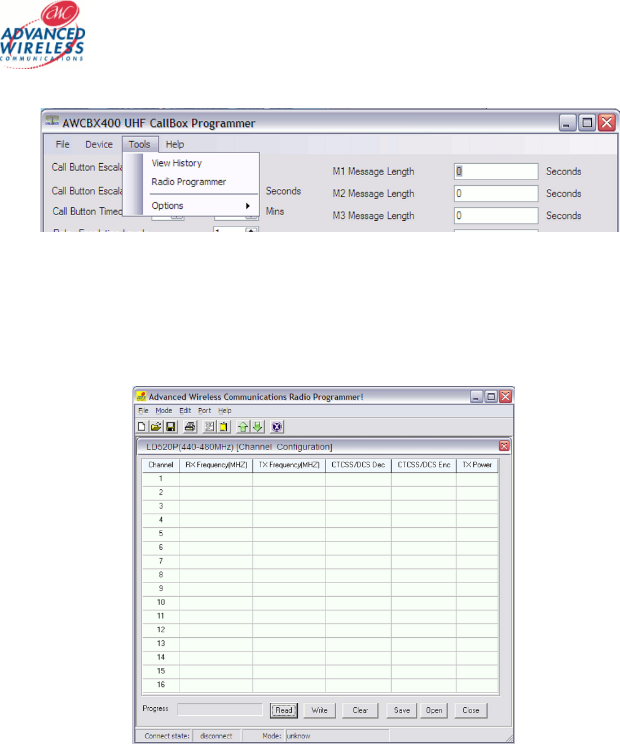Open file using the folder toolbar icon
This screenshot has width=620, height=744.
[x=156, y=427]
